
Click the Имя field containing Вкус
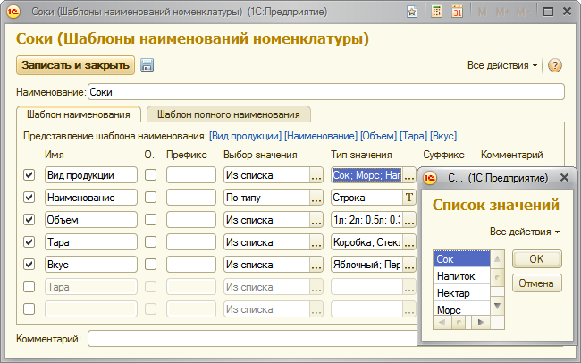pos(91,265)
